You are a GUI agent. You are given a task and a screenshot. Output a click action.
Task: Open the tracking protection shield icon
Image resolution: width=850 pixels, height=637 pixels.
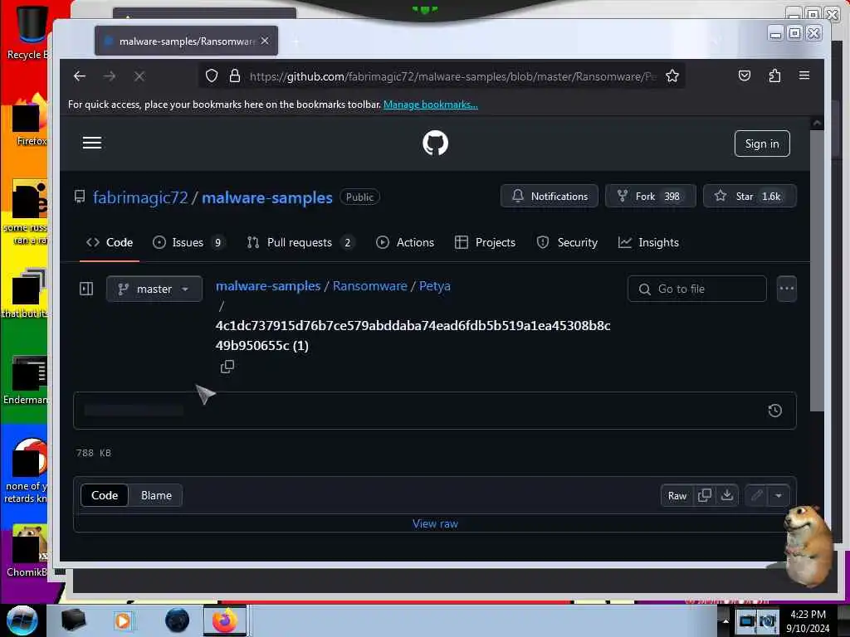pyautogui.click(x=212, y=75)
